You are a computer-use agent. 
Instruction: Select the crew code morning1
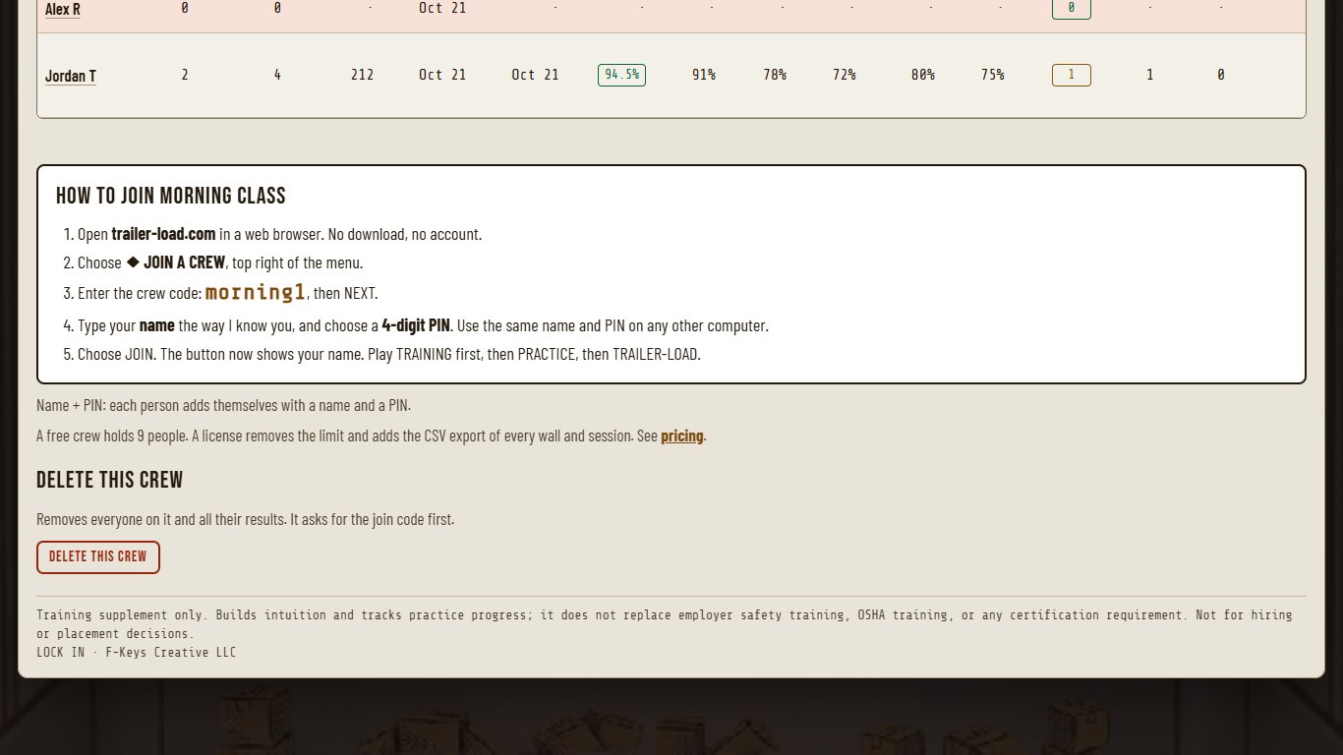click(256, 292)
